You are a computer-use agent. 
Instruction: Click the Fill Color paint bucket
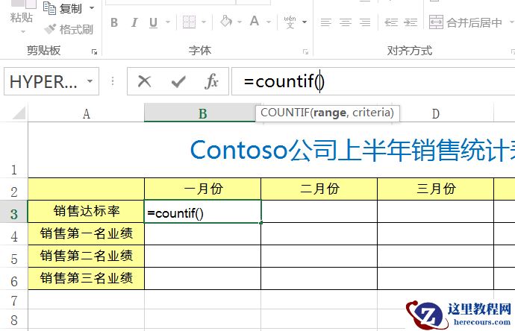(226, 22)
